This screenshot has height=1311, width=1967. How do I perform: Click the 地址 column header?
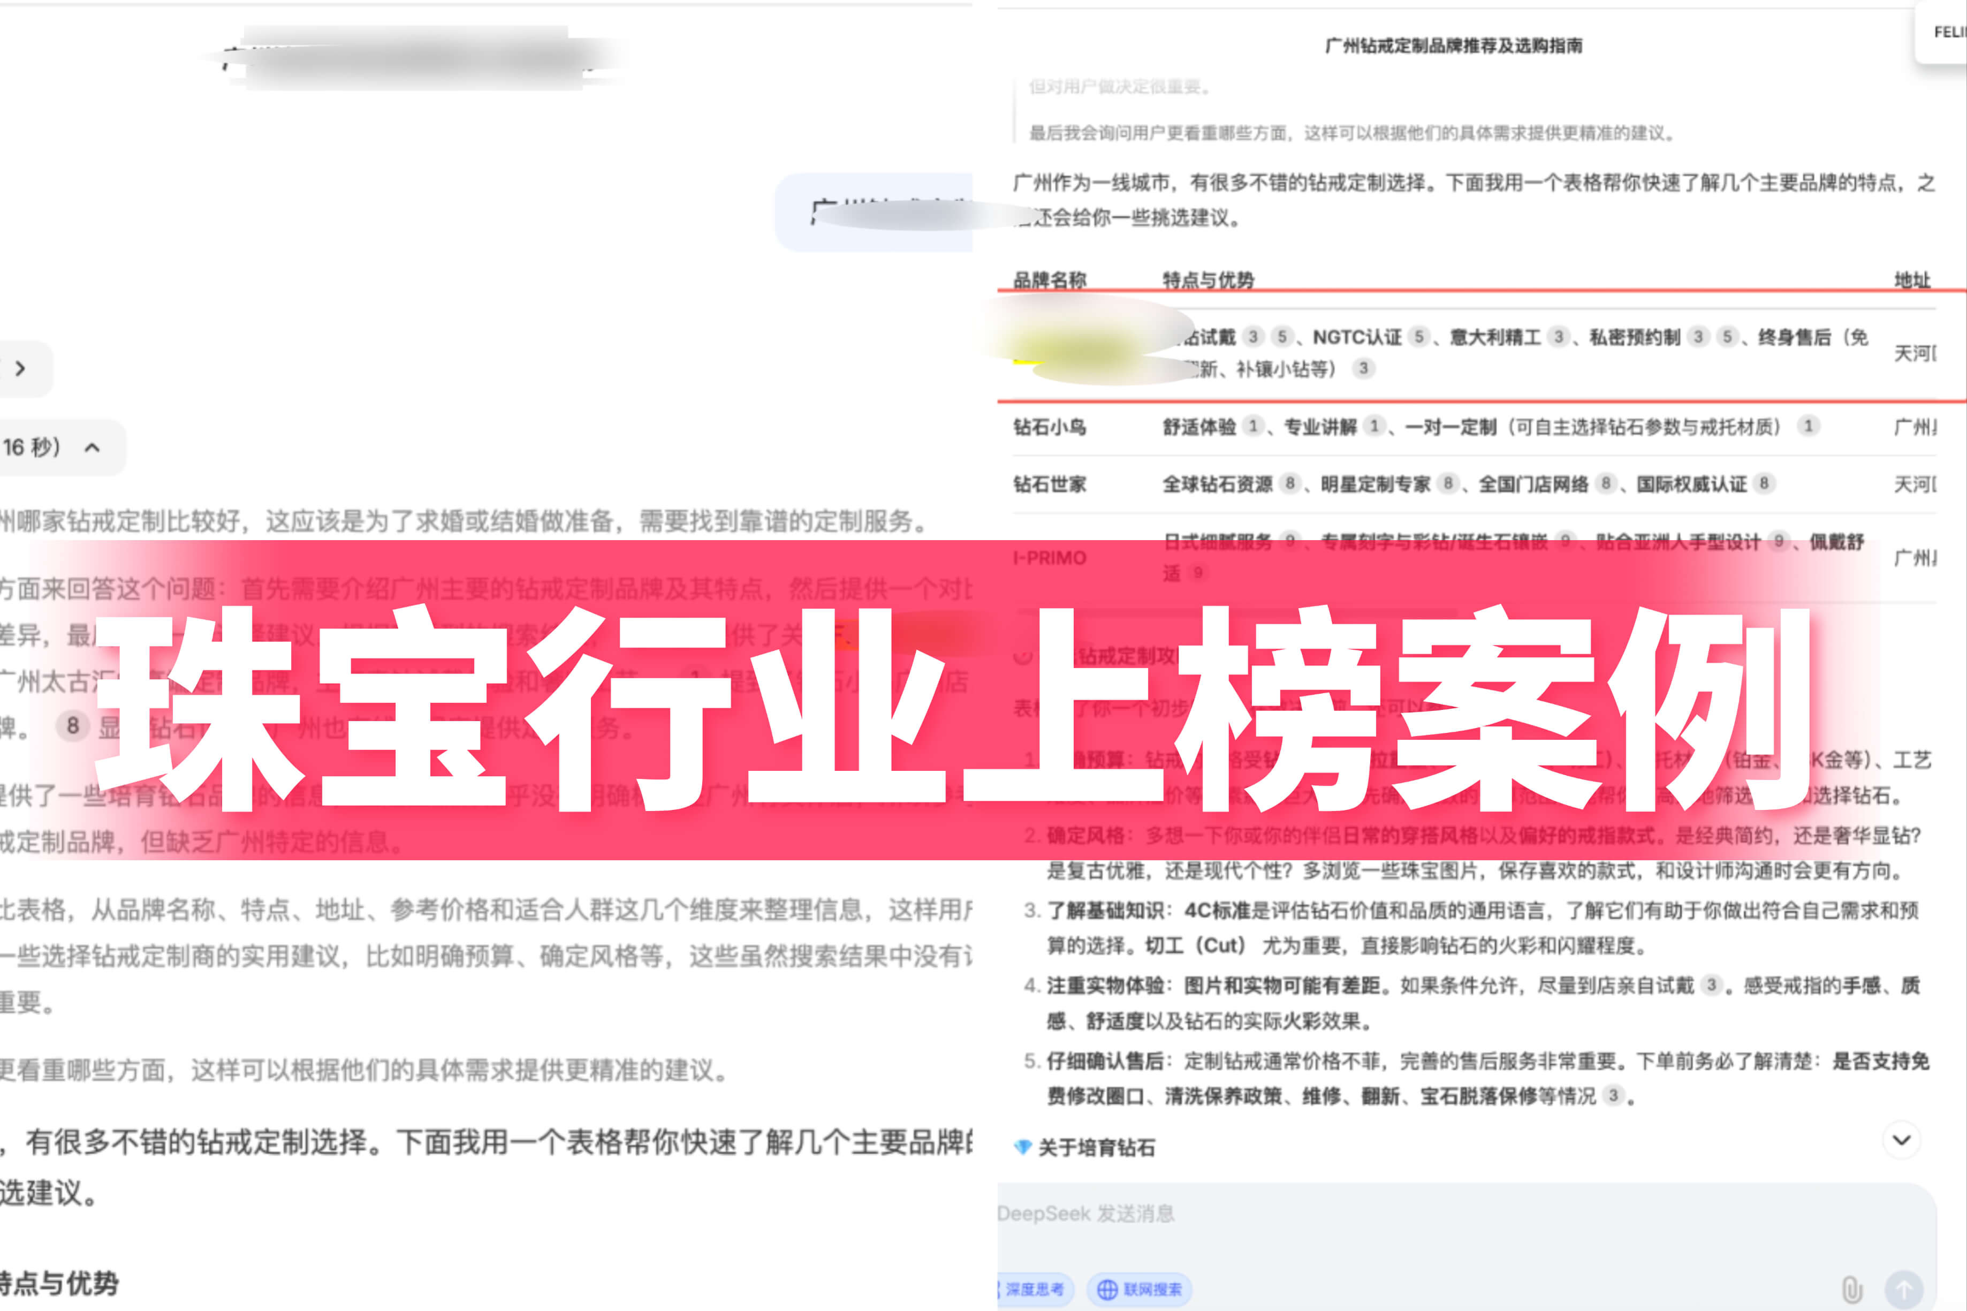(x=1912, y=281)
